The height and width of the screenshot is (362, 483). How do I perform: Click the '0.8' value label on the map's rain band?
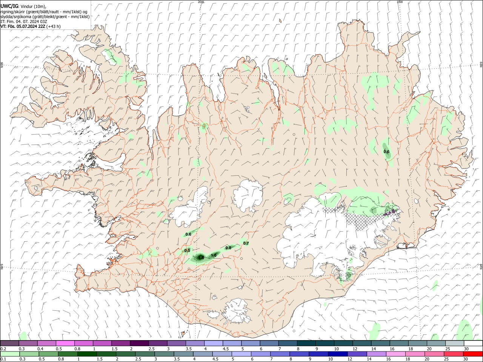pos(228,248)
